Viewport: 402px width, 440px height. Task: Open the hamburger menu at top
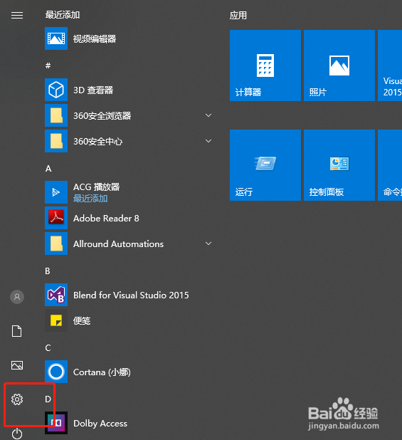tap(17, 15)
